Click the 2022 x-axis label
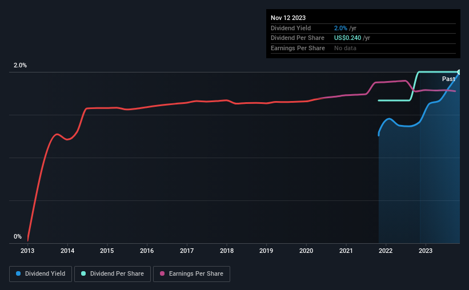Image resolution: width=469 pixels, height=290 pixels. coord(386,251)
